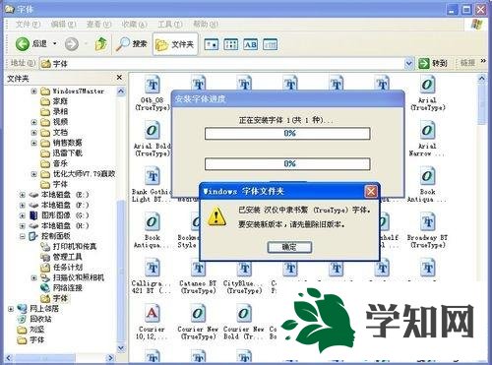Click the Links toolbar label

pos(467,63)
